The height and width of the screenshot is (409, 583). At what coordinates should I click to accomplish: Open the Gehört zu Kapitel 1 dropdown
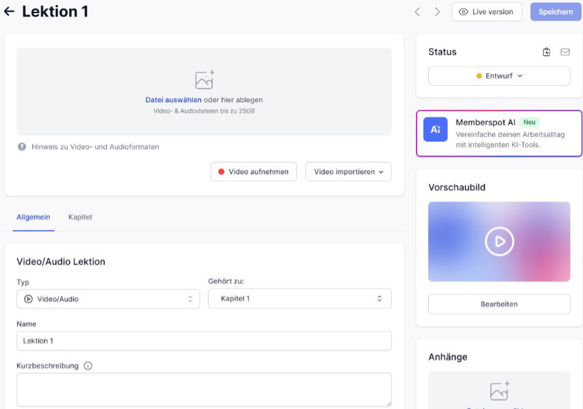pyautogui.click(x=300, y=298)
